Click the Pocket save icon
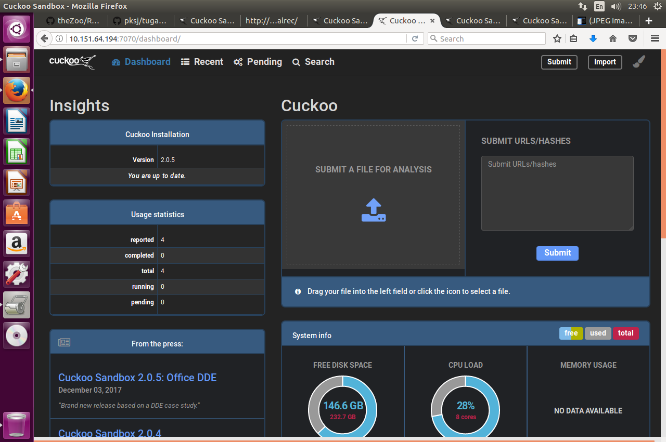 632,38
